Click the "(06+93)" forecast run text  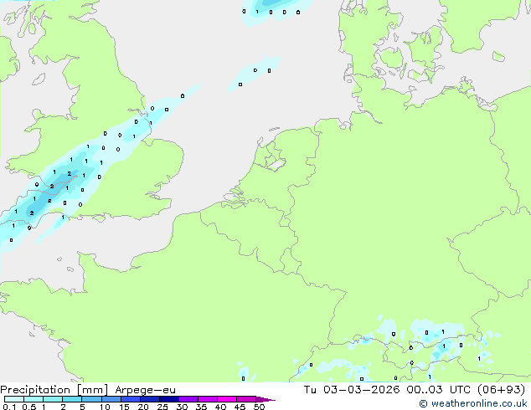pyautogui.click(x=502, y=390)
